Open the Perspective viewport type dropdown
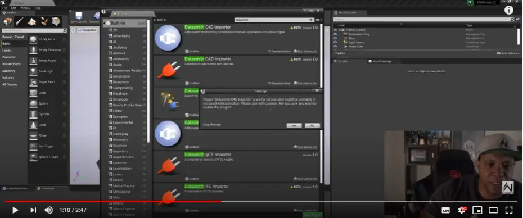523x218 pixels. coord(87,30)
